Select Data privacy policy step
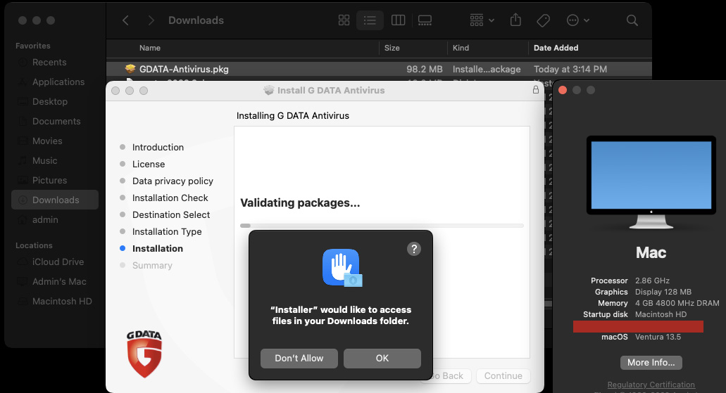 tap(173, 181)
